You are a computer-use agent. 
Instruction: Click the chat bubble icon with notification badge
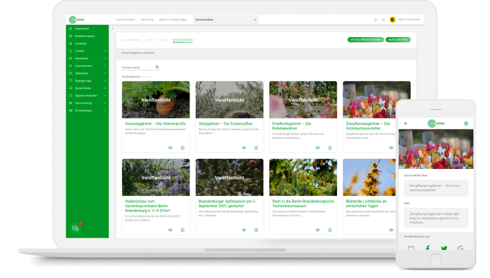75,228
